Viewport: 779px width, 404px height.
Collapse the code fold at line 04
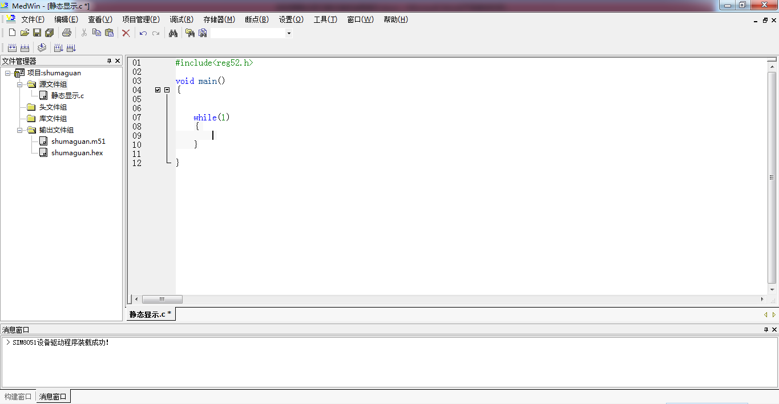167,90
